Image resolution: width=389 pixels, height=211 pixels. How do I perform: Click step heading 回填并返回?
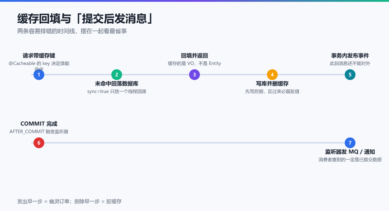point(194,56)
